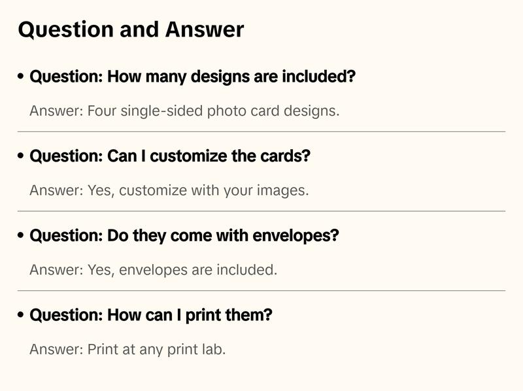Click the "Question:" prefix of the customize question
Viewport: 523px width, 391px height.
65,157
